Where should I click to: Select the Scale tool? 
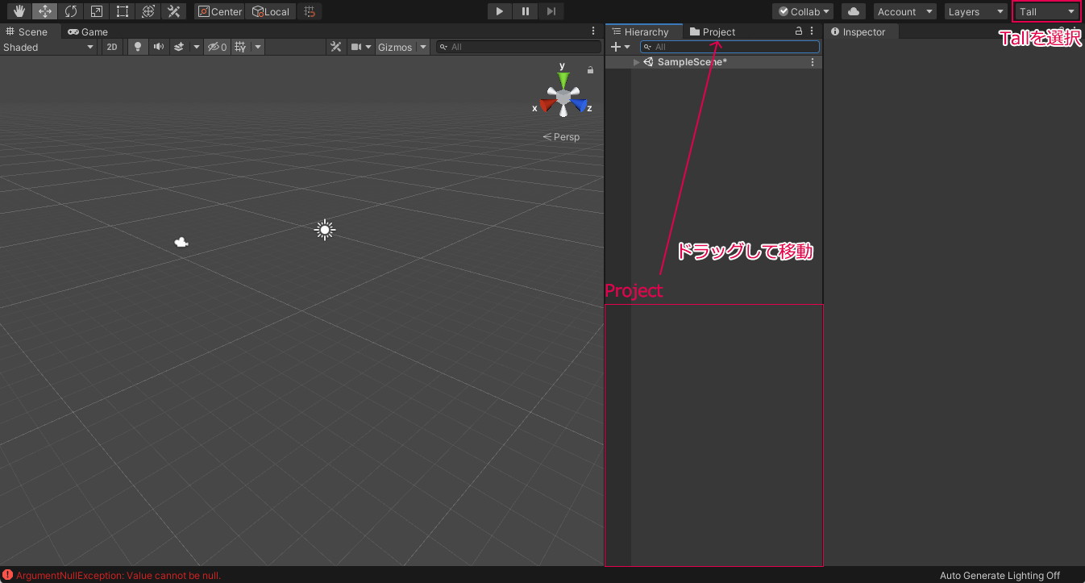[x=96, y=11]
